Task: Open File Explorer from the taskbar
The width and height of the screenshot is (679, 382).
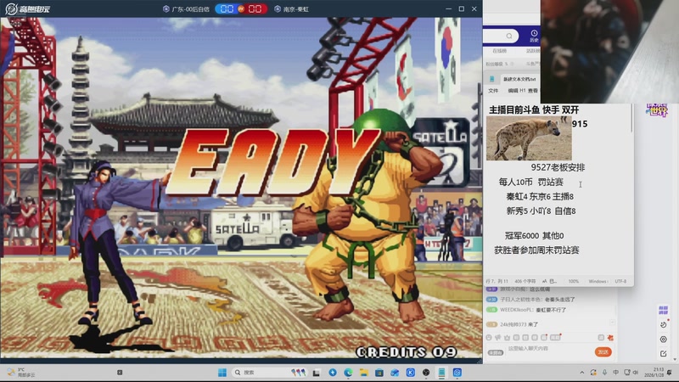Action: click(x=364, y=373)
